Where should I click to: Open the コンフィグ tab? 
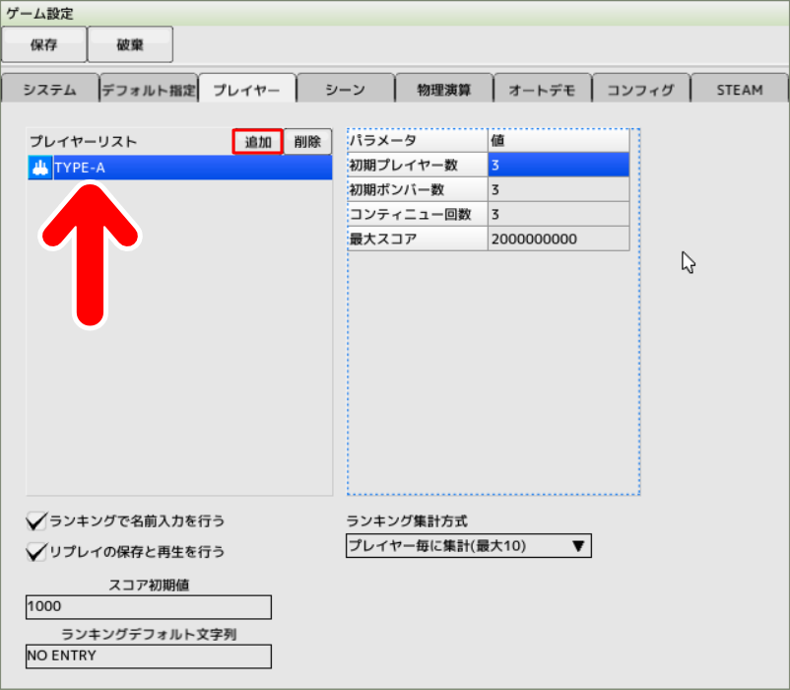pyautogui.click(x=640, y=89)
